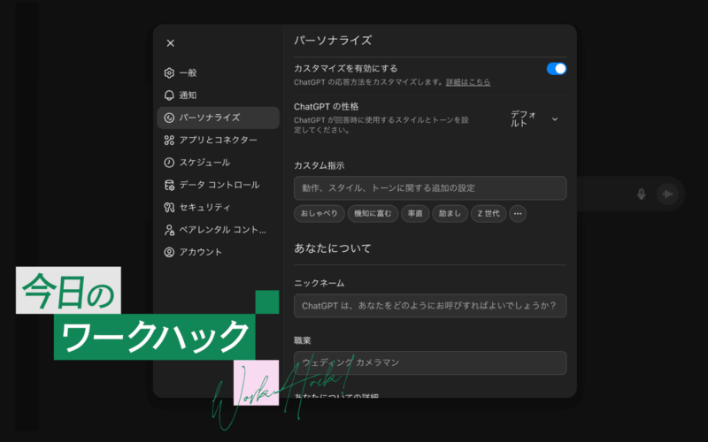The image size is (708, 442).
Task: Click the セキュリティ icon in sidebar
Action: (169, 207)
